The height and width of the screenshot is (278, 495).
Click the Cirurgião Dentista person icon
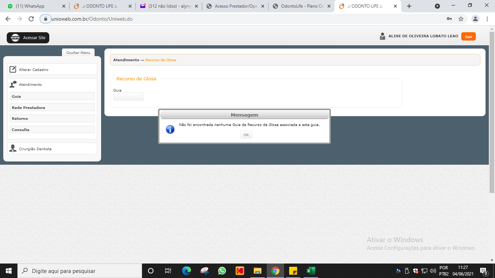coord(13,148)
